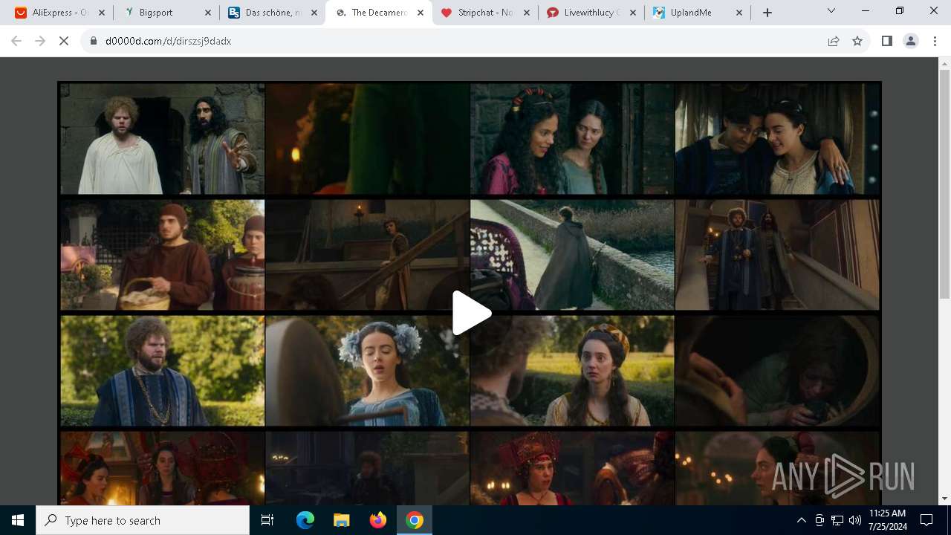Play the video with center play button
This screenshot has height=535, width=951.
[x=472, y=313]
